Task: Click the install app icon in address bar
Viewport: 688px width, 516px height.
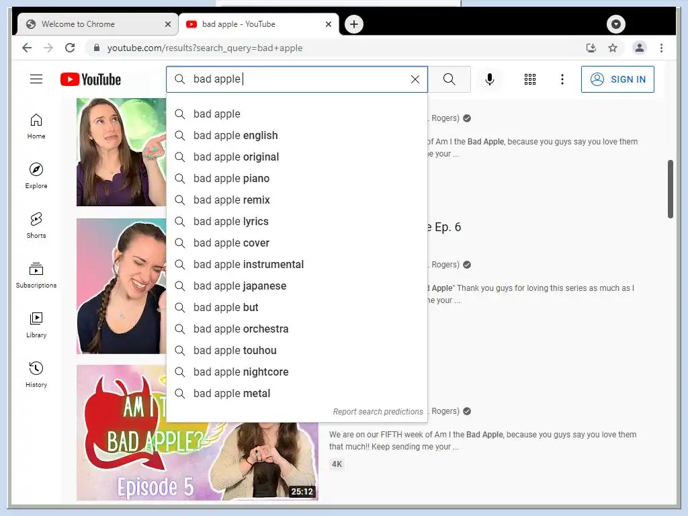Action: (591, 48)
